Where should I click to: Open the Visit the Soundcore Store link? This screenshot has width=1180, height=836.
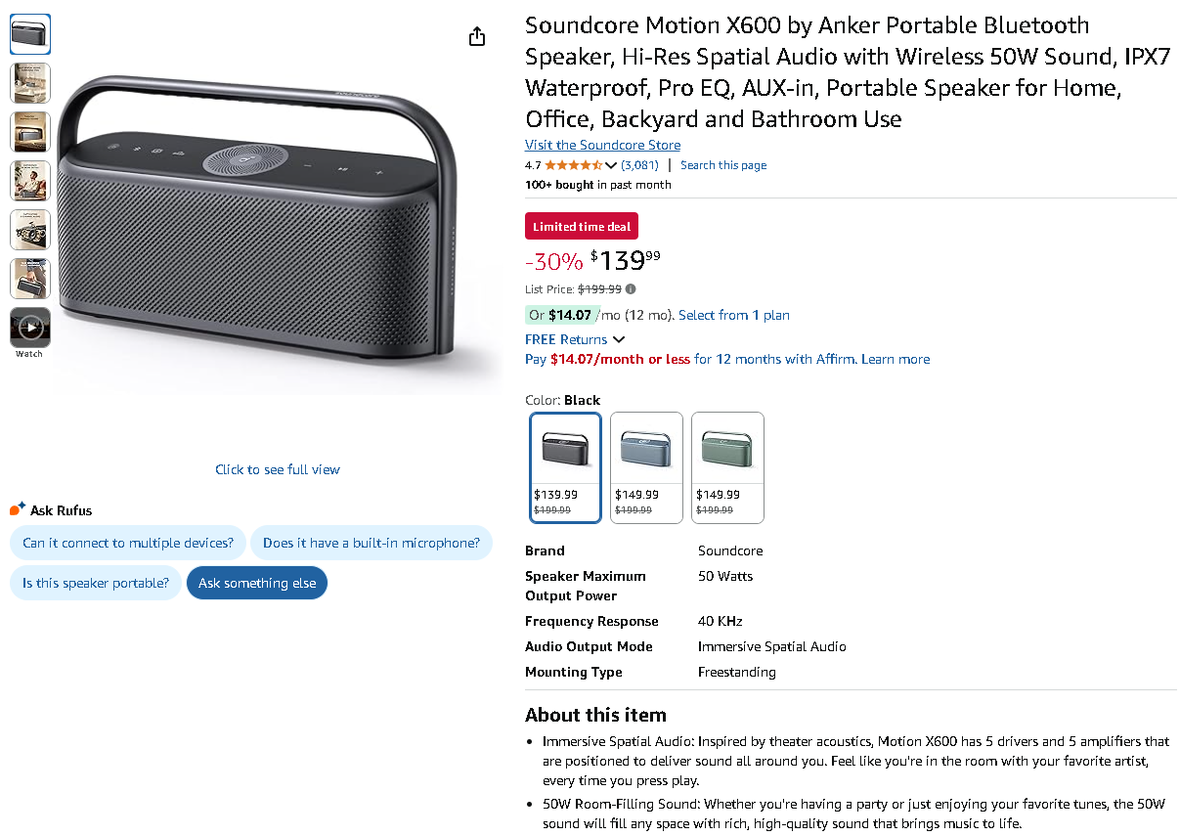coord(602,145)
